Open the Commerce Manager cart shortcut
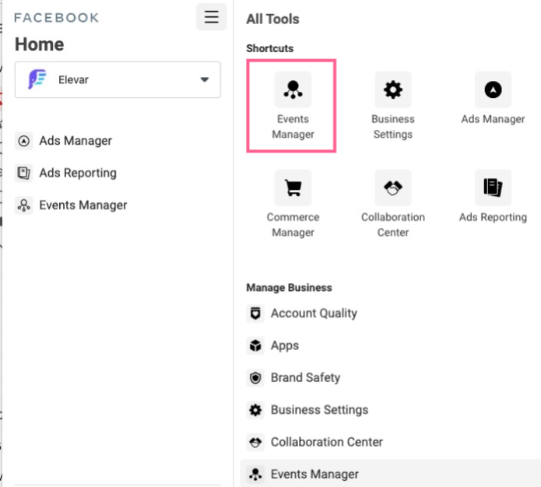The height and width of the screenshot is (487, 541). (293, 187)
